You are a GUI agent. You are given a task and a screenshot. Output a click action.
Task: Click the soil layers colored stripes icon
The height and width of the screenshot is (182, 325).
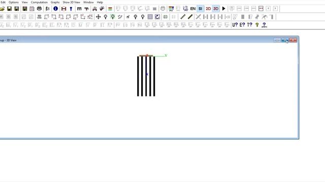pyautogui.click(x=110, y=9)
